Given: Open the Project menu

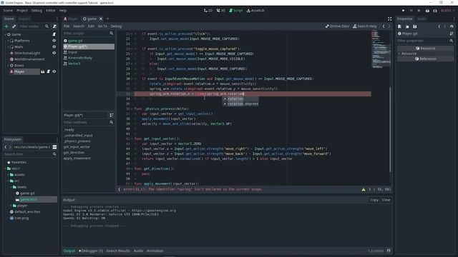Looking at the screenshot, I should tap(22, 11).
